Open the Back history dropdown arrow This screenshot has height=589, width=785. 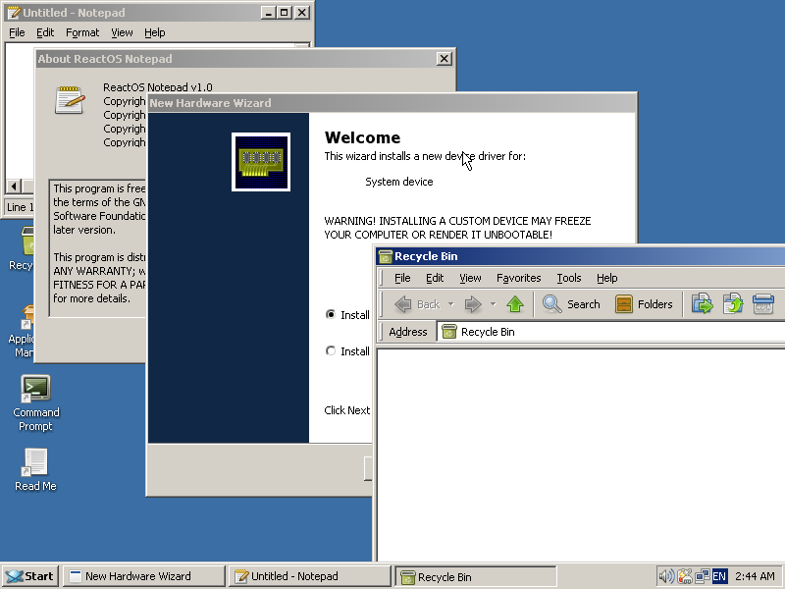click(450, 304)
